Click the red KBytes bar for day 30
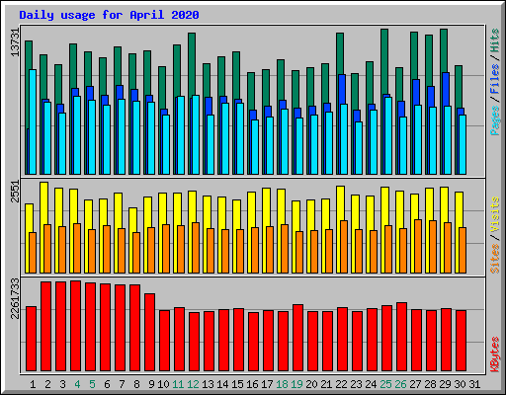506x395 pixels. pos(462,341)
